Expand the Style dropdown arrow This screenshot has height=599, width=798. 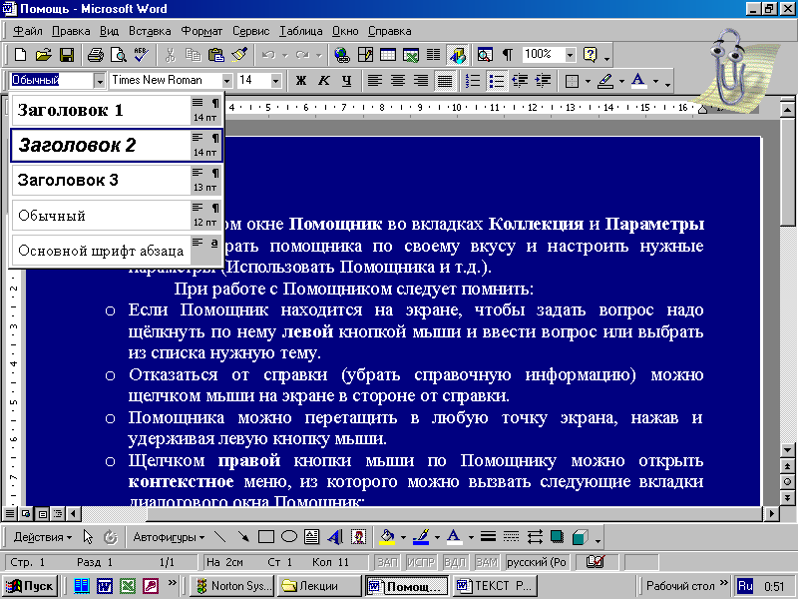tap(99, 81)
